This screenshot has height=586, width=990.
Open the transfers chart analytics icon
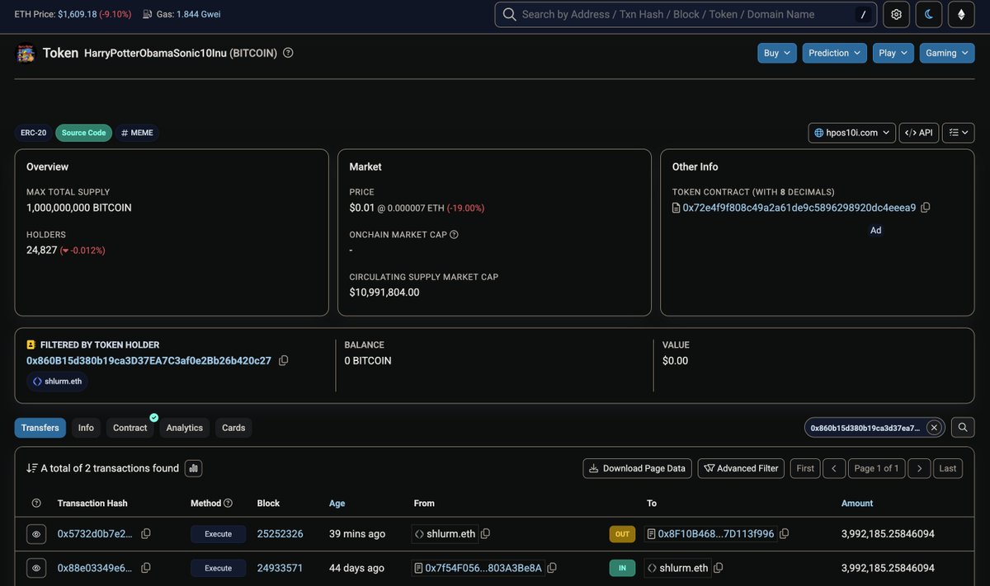tap(193, 468)
